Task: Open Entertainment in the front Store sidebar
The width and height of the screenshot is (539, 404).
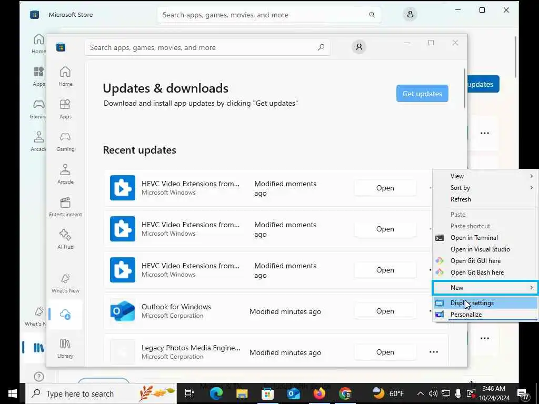Action: pyautogui.click(x=65, y=207)
